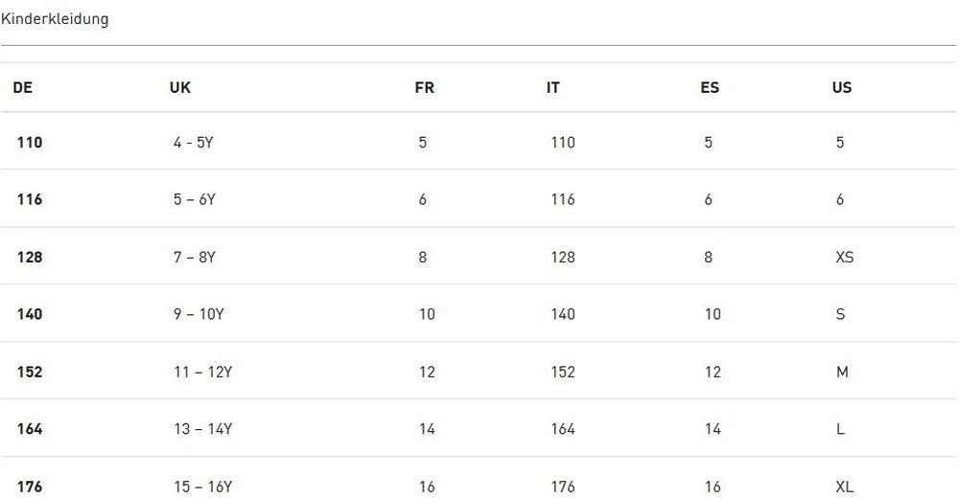The image size is (959, 499).
Task: Click the DE column header
Action: click(x=23, y=87)
